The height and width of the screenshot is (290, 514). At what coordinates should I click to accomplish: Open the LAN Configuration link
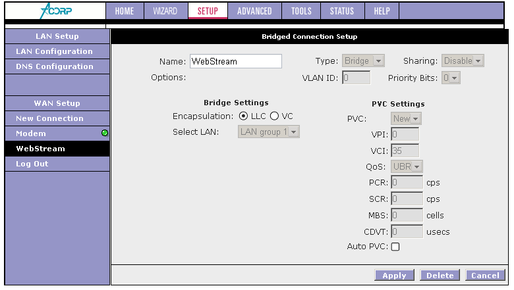(x=54, y=51)
